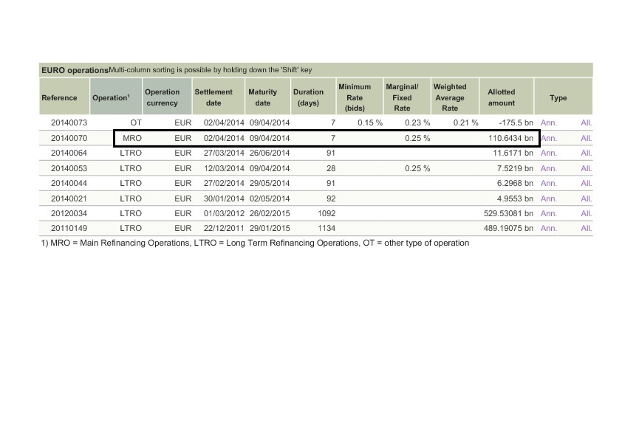Open All. link for reference 20120034
622x439 pixels.
587,213
